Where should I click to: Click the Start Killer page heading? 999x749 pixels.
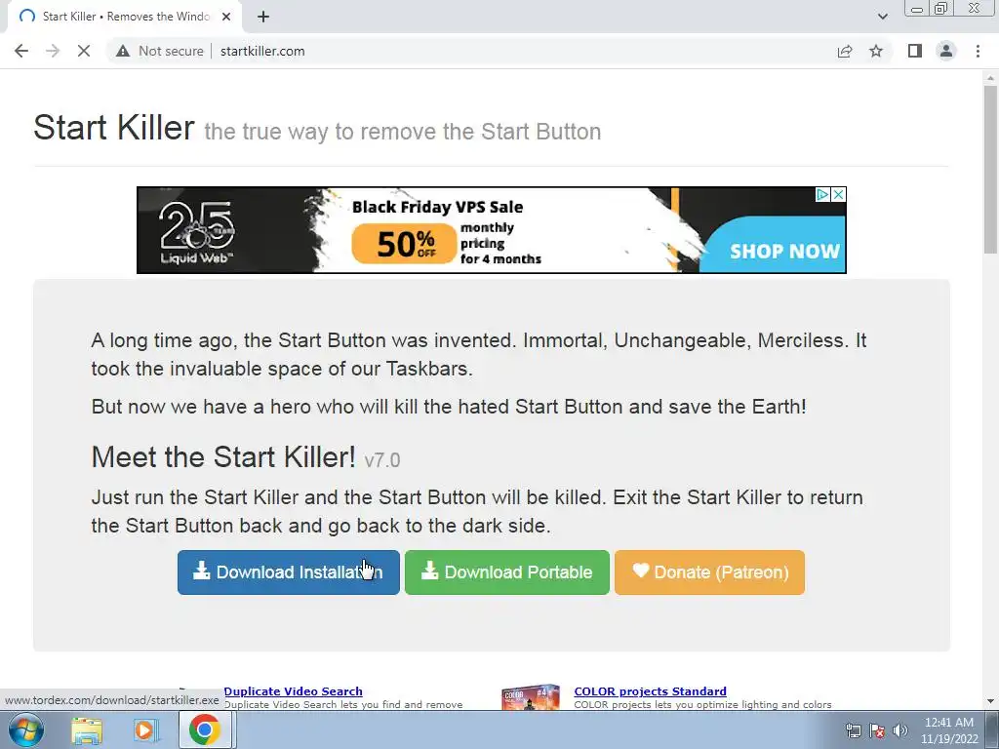113,128
